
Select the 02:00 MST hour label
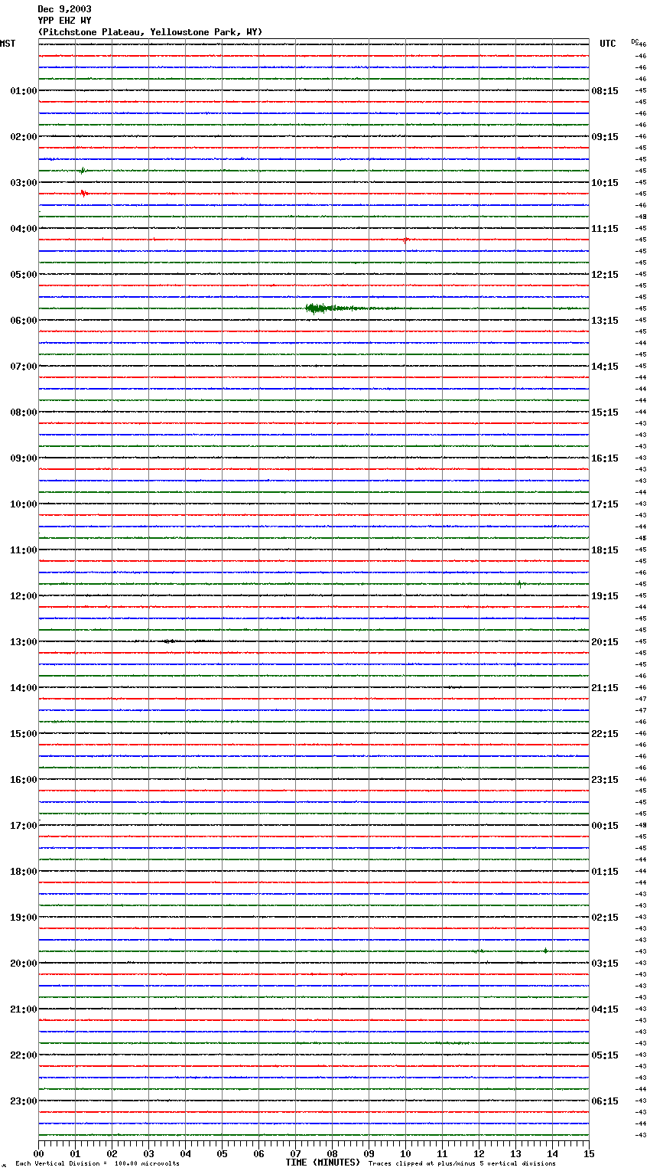pos(24,137)
